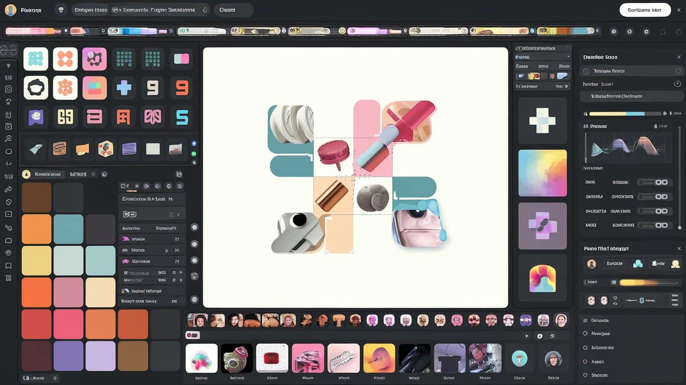Open the black feather thumbnail
The width and height of the screenshot is (686, 385).
click(415, 358)
